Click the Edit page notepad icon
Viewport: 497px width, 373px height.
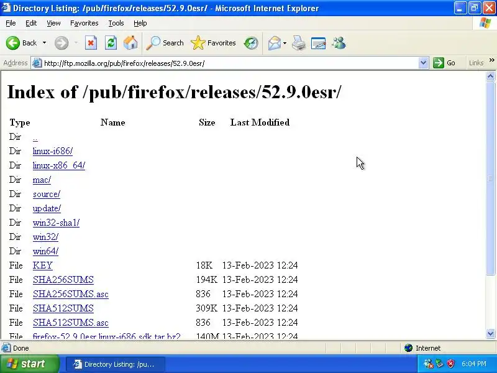pyautogui.click(x=319, y=43)
